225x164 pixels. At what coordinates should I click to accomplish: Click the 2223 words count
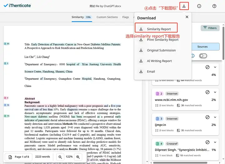(42, 157)
